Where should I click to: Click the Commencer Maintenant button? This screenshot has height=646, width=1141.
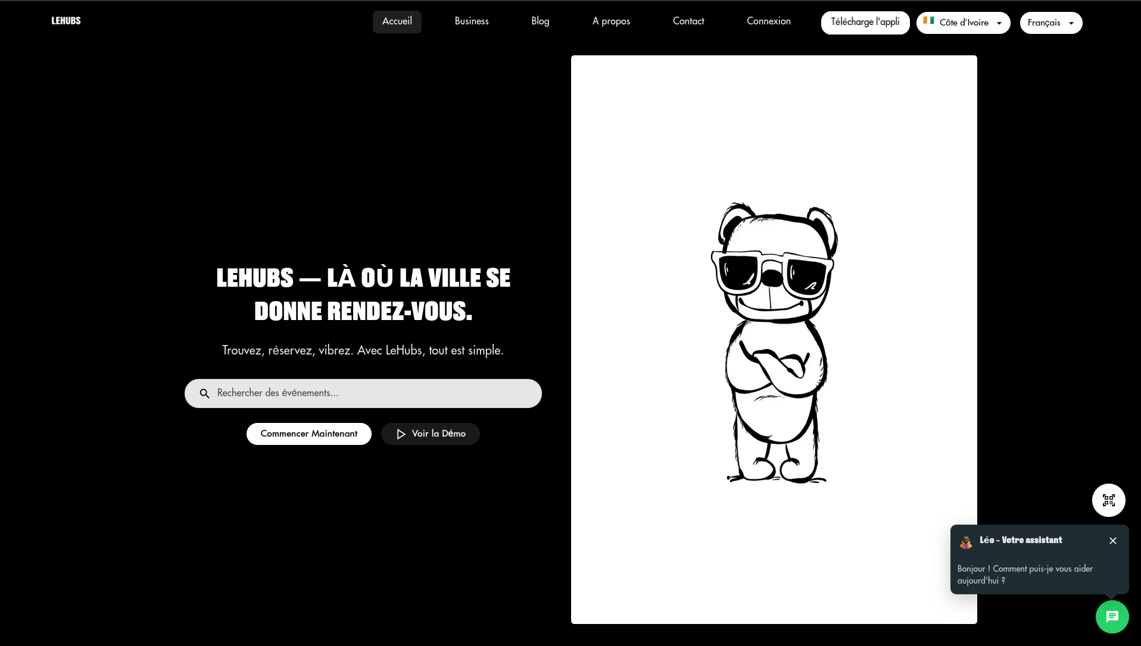tap(308, 434)
